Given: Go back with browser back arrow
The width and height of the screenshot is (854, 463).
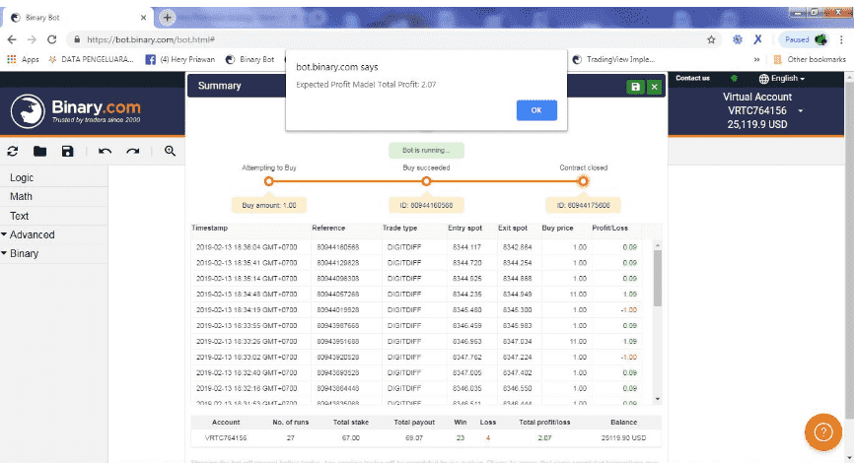Looking at the screenshot, I should coord(12,39).
